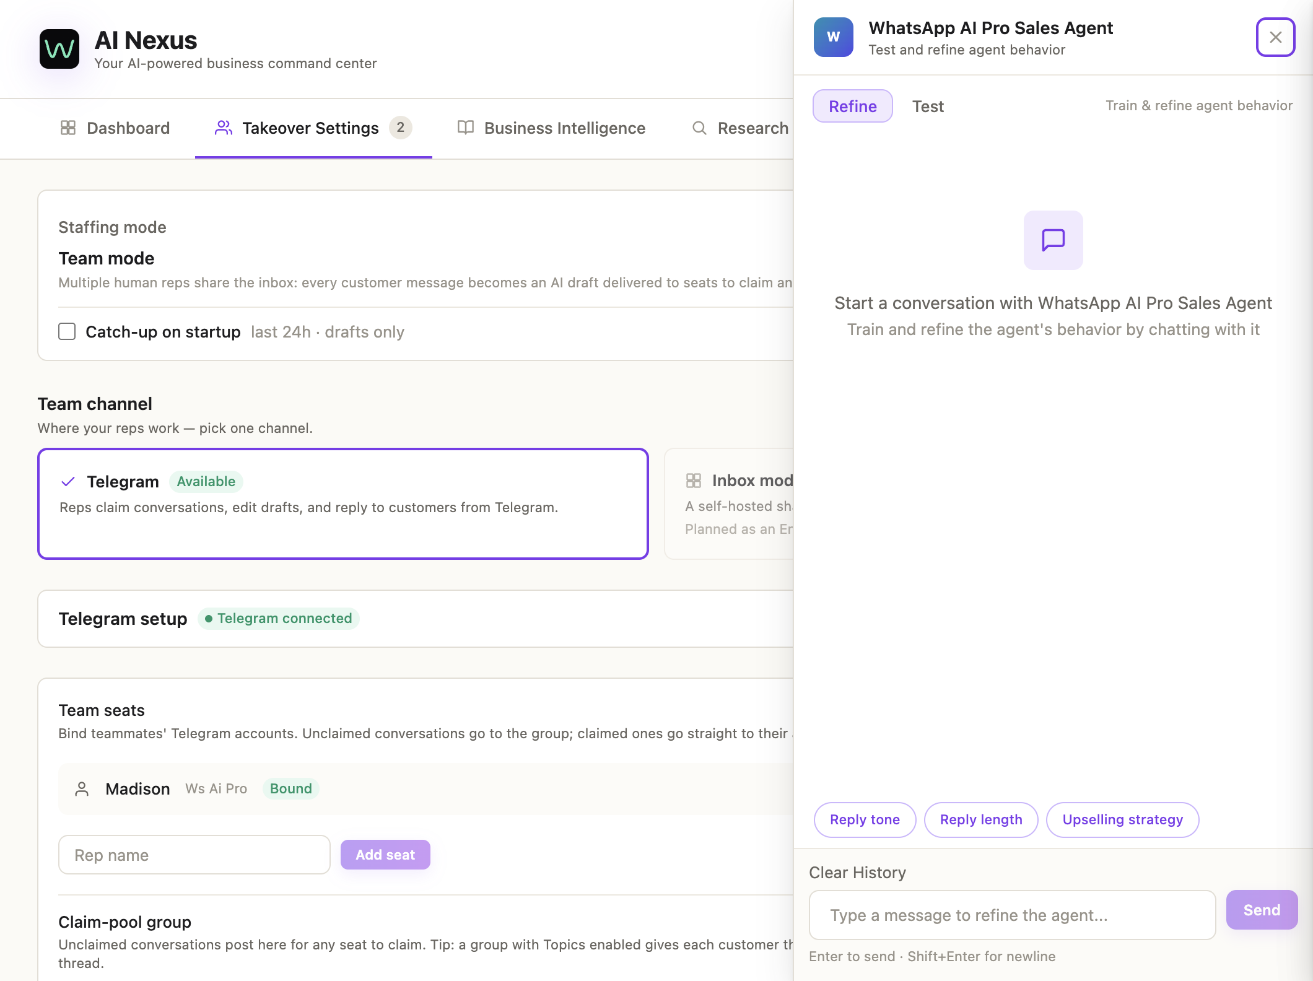
Task: Click the 'Ws Ai Pro' label
Action: pyautogui.click(x=216, y=788)
